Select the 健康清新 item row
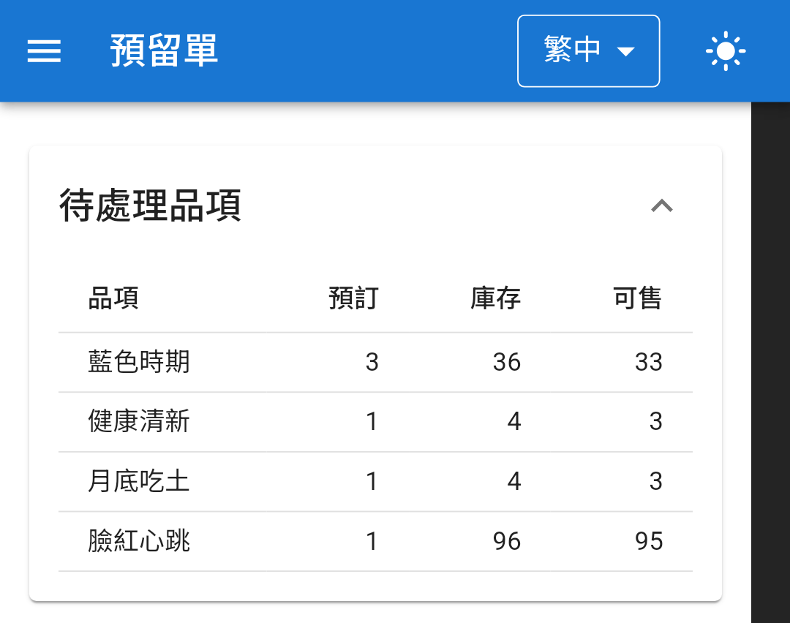 point(375,421)
